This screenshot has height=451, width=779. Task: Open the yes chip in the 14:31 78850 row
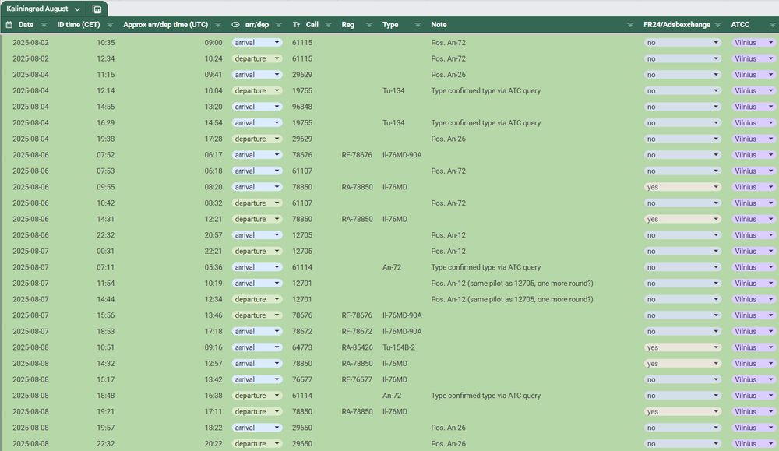(x=682, y=219)
